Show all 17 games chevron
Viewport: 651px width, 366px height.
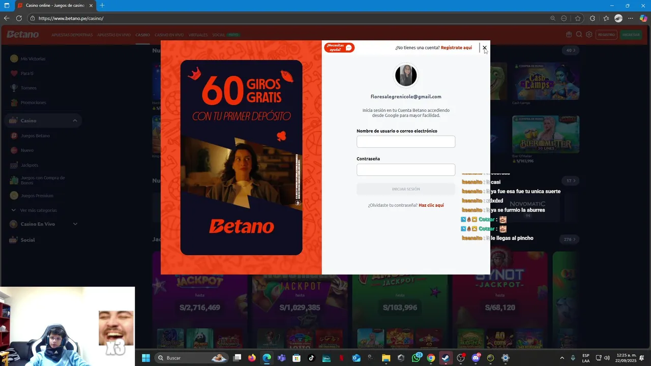[572, 180]
